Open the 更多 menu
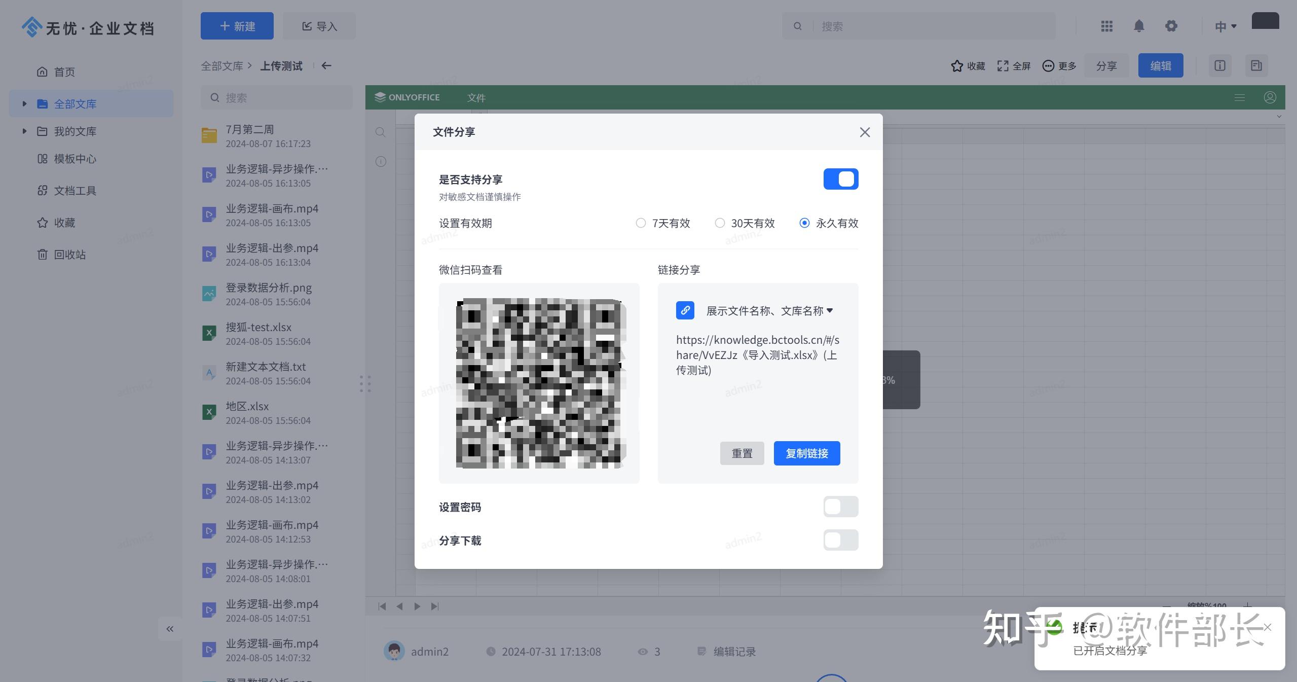 (1059, 66)
